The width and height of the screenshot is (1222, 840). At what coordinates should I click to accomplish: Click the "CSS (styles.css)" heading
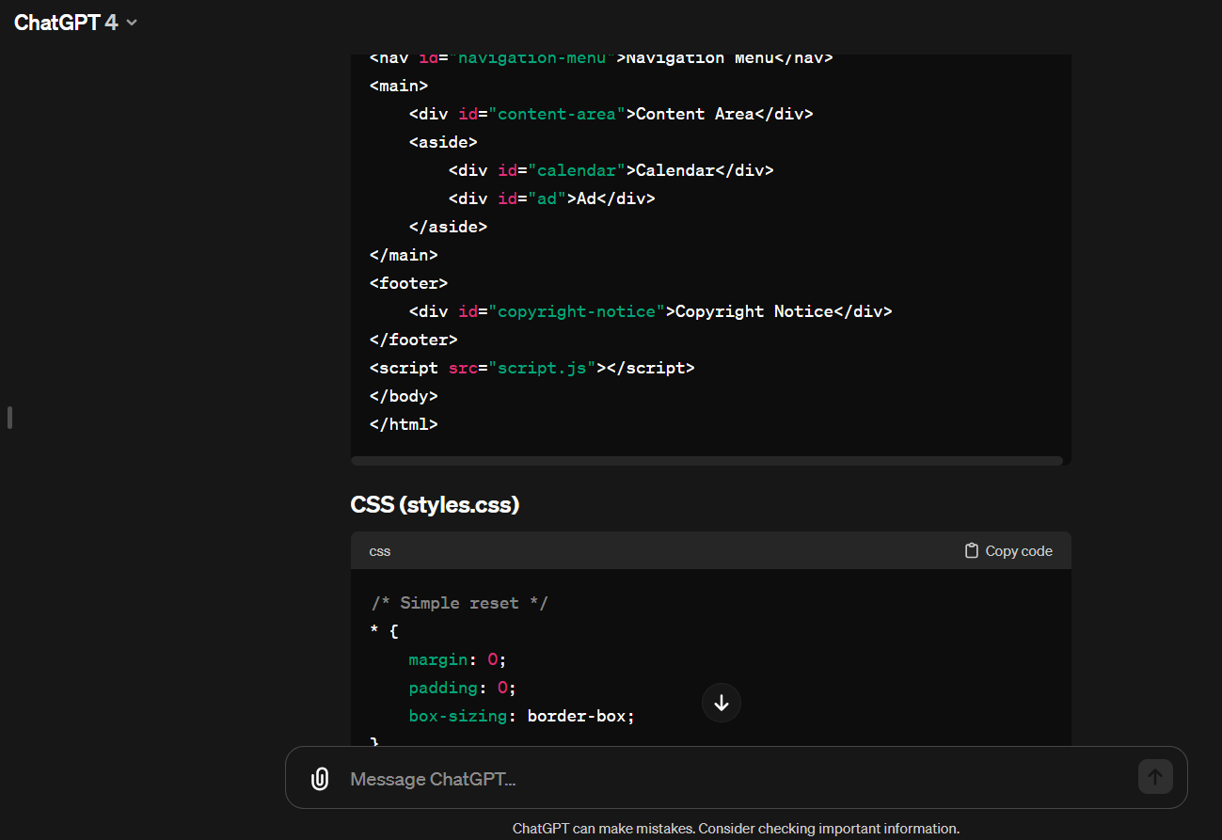coord(435,505)
